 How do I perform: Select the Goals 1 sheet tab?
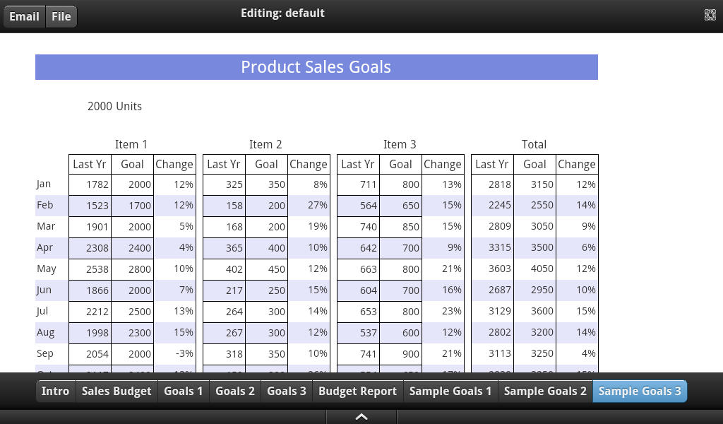(183, 391)
